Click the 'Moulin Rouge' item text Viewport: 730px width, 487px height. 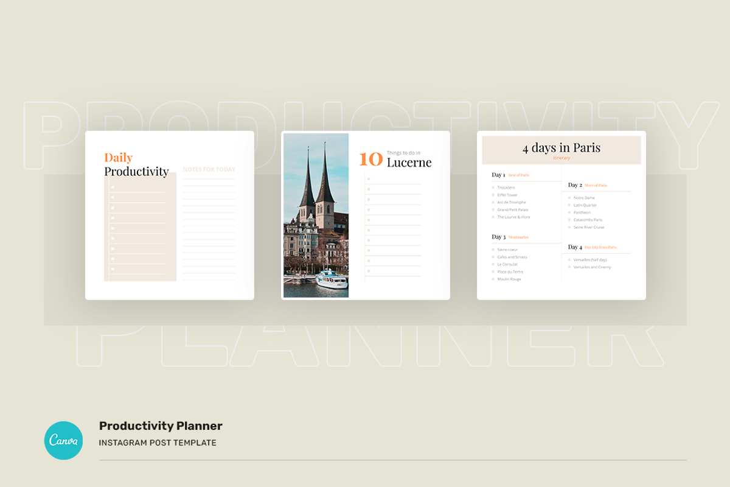[x=509, y=279]
